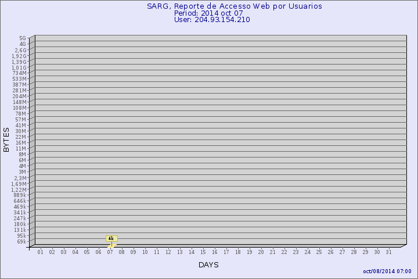The image size is (418, 279).
Task: Click the BYTES y-axis label
Action: point(6,140)
